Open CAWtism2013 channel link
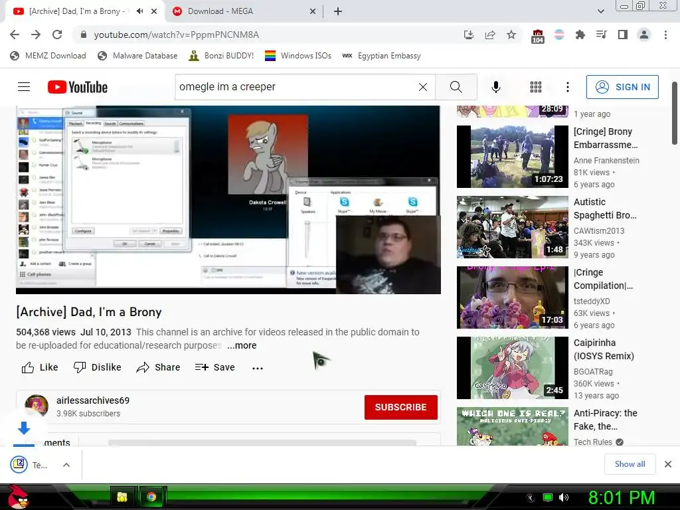The image size is (680, 510). point(599,230)
